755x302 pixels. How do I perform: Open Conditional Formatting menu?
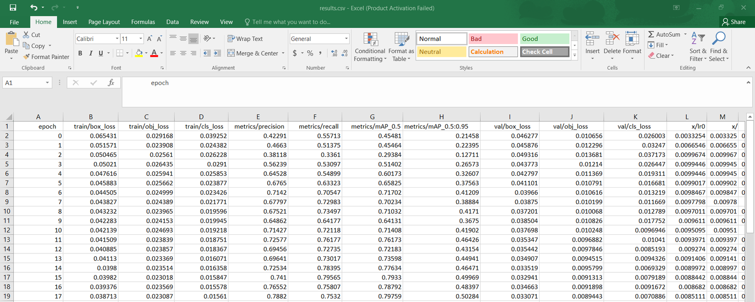coord(370,47)
